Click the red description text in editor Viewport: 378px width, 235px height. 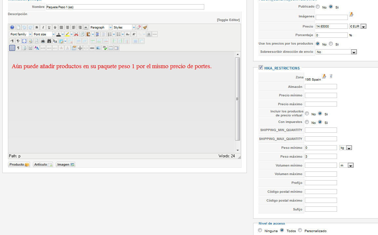point(111,66)
